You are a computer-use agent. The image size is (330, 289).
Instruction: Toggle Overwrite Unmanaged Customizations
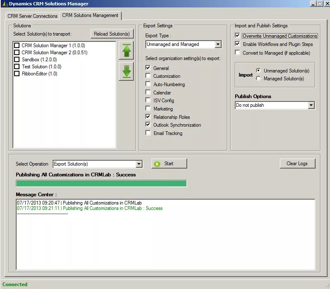237,36
